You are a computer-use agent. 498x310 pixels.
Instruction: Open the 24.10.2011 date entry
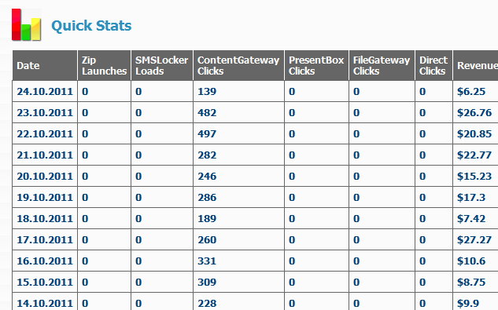[x=45, y=92]
